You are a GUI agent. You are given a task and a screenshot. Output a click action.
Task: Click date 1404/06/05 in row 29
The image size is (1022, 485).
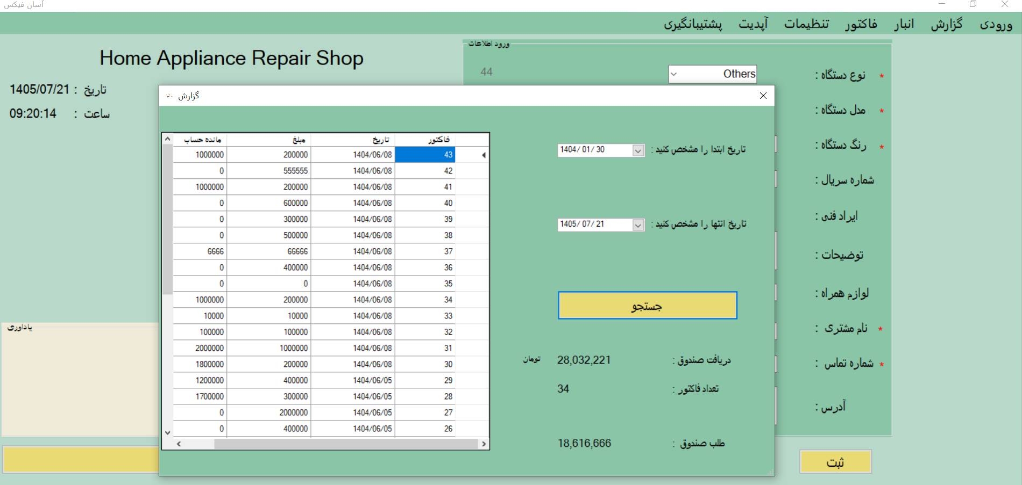pyautogui.click(x=353, y=380)
